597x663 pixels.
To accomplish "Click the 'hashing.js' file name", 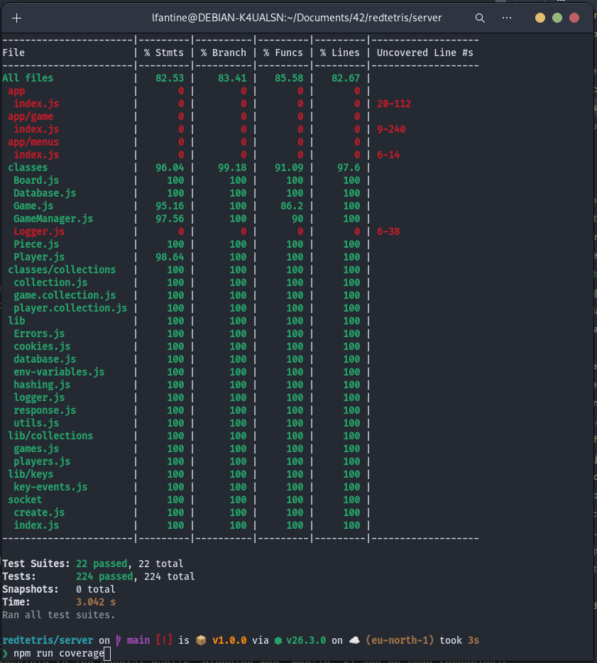I will click(x=42, y=385).
